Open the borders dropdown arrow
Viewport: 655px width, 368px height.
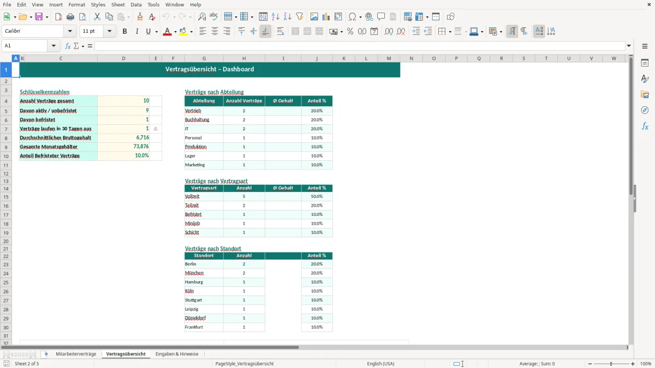pos(450,32)
